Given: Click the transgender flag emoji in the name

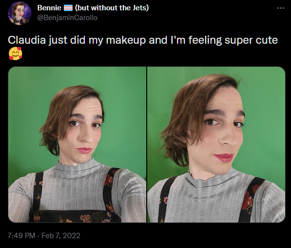Looking at the screenshot, I should click(x=68, y=8).
